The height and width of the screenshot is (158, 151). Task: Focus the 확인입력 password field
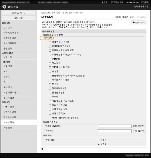click(114, 131)
